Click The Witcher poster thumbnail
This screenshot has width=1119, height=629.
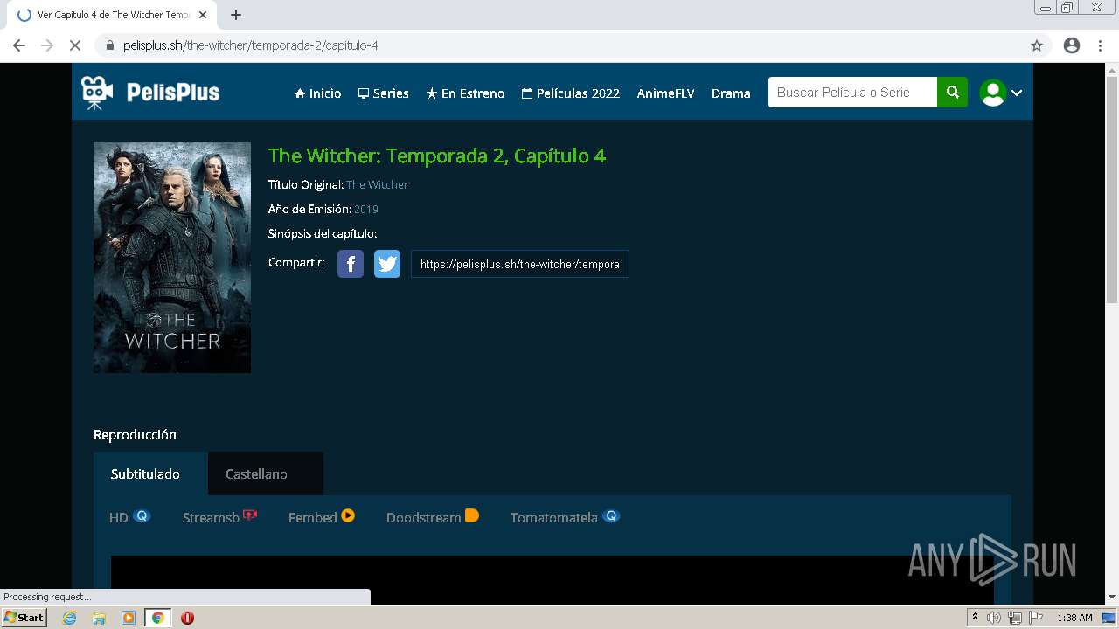pyautogui.click(x=172, y=257)
